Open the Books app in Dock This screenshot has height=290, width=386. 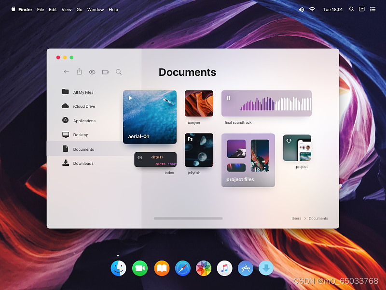[x=162, y=268]
